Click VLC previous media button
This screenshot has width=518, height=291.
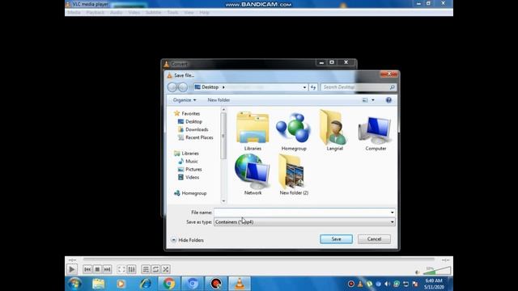click(x=87, y=269)
